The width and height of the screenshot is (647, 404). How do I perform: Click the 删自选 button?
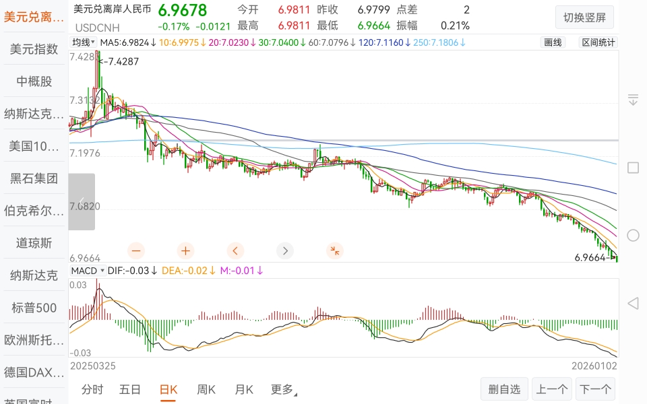[x=504, y=389]
